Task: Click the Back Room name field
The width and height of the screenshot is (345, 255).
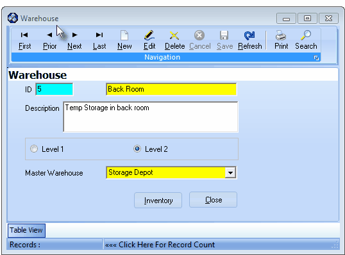Action: (x=171, y=89)
